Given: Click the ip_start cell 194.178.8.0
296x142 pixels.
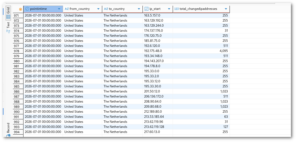Looking at the screenshot, I should (158, 66).
